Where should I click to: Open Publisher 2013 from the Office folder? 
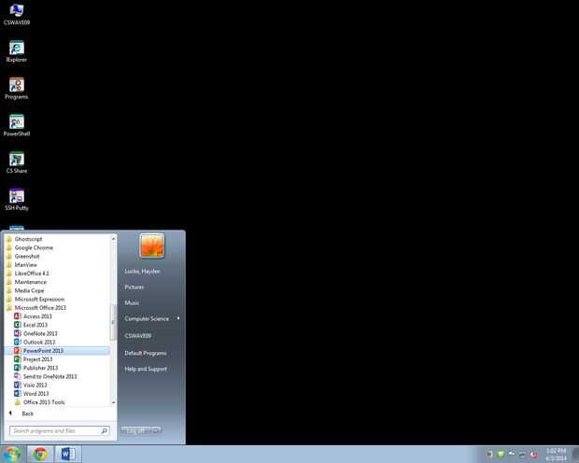tap(35, 368)
